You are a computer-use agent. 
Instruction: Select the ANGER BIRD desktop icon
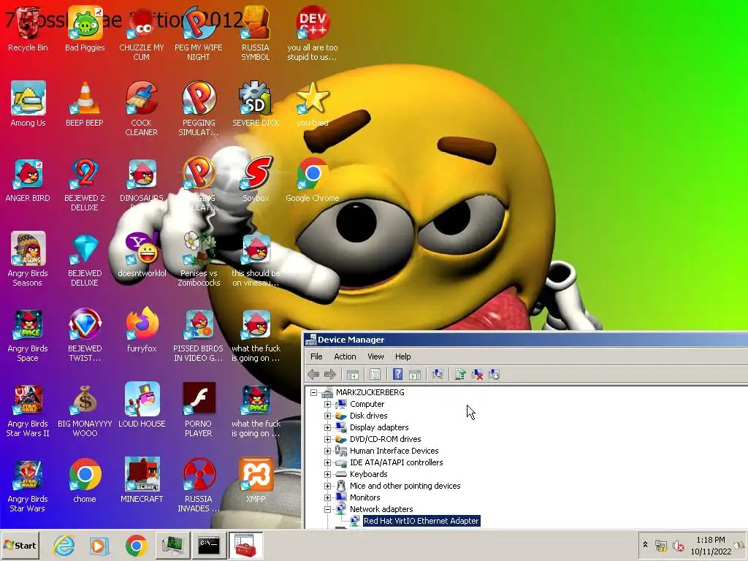(28, 180)
